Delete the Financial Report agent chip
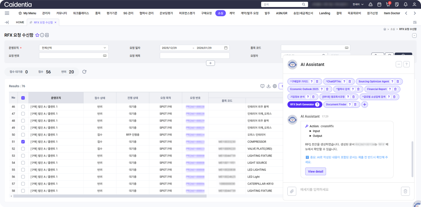Screen dimensions: 421x207 pyautogui.click(x=395, y=89)
